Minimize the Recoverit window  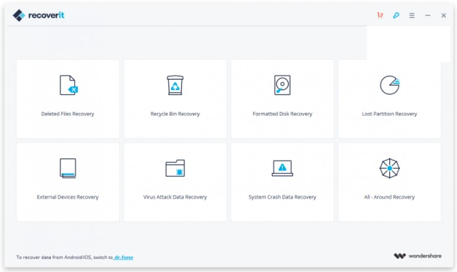point(428,15)
